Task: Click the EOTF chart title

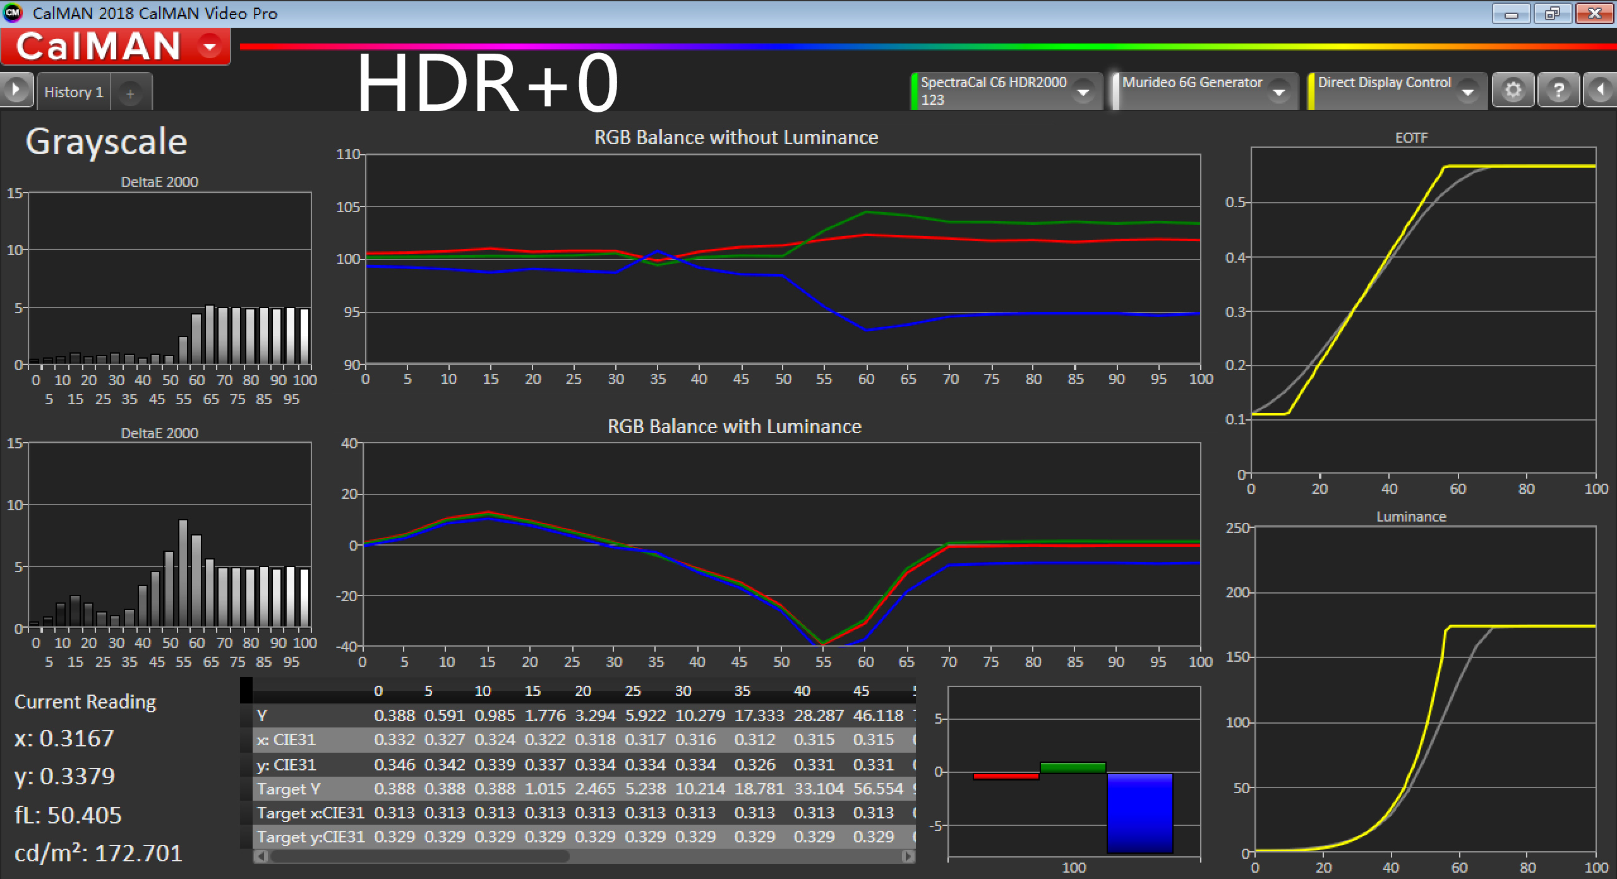Action: [1411, 137]
